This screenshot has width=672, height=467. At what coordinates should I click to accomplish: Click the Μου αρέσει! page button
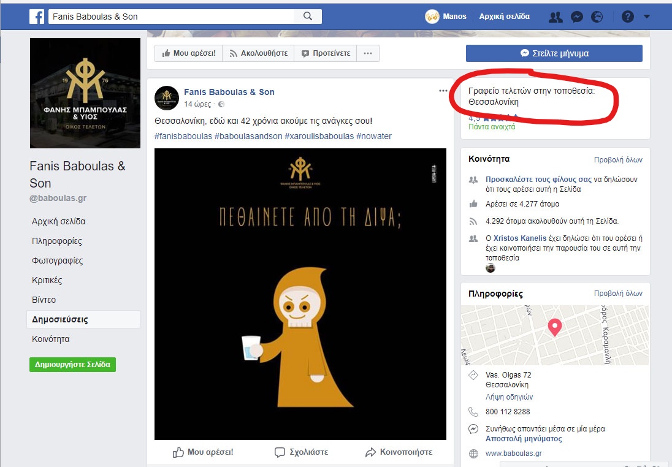coord(189,53)
